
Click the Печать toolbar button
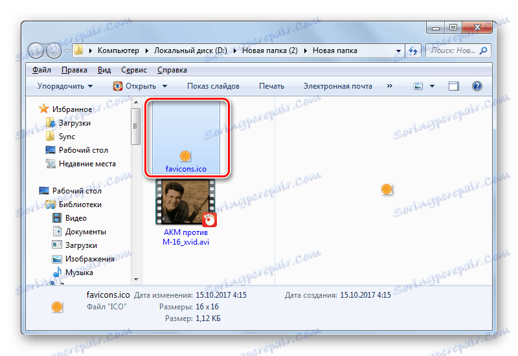tap(271, 86)
